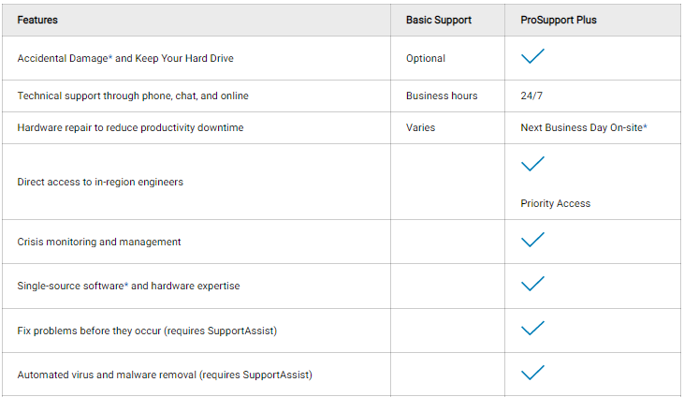Screen dimensions: 684x397
Task: Click the 24/7 support cell
Action: 531,96
